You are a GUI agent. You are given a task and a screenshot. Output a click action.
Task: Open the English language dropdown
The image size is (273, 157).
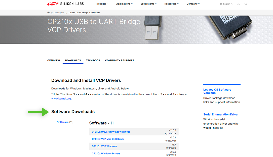pyautogui.click(x=228, y=4)
